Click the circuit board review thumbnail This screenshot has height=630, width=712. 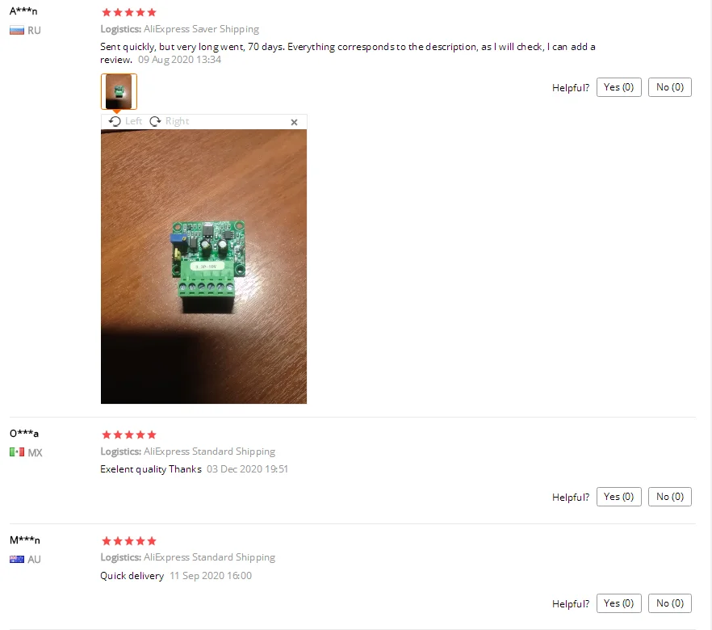(x=119, y=92)
